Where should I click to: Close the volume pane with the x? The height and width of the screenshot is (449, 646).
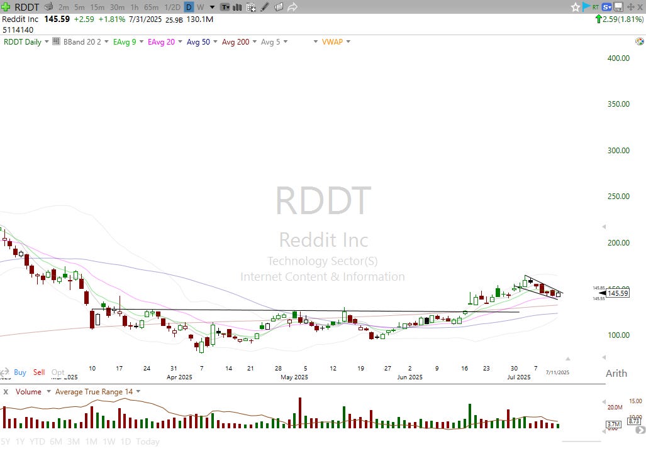pyautogui.click(x=6, y=392)
